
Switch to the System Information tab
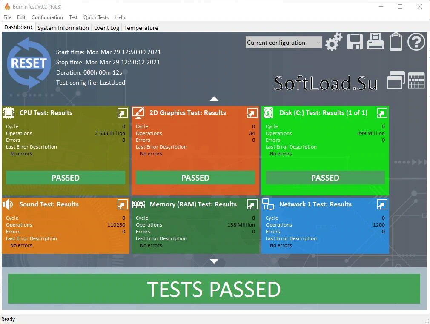pyautogui.click(x=63, y=28)
